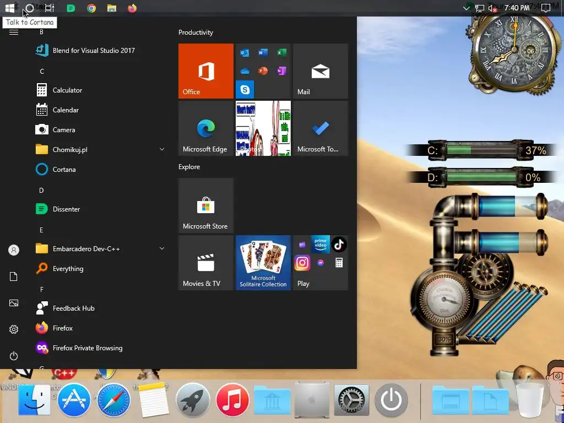Open TikTok in the Play tile
564x423 pixels.
tap(339, 245)
